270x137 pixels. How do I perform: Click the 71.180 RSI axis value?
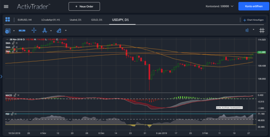tap(261, 114)
